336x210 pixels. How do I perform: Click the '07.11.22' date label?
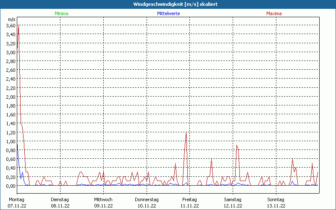17,206
